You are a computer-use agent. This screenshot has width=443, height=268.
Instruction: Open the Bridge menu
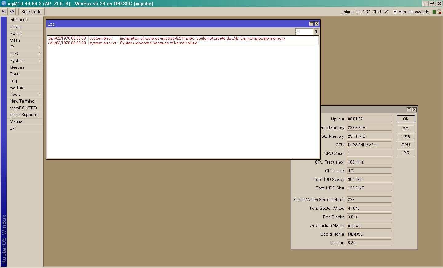pos(25,26)
